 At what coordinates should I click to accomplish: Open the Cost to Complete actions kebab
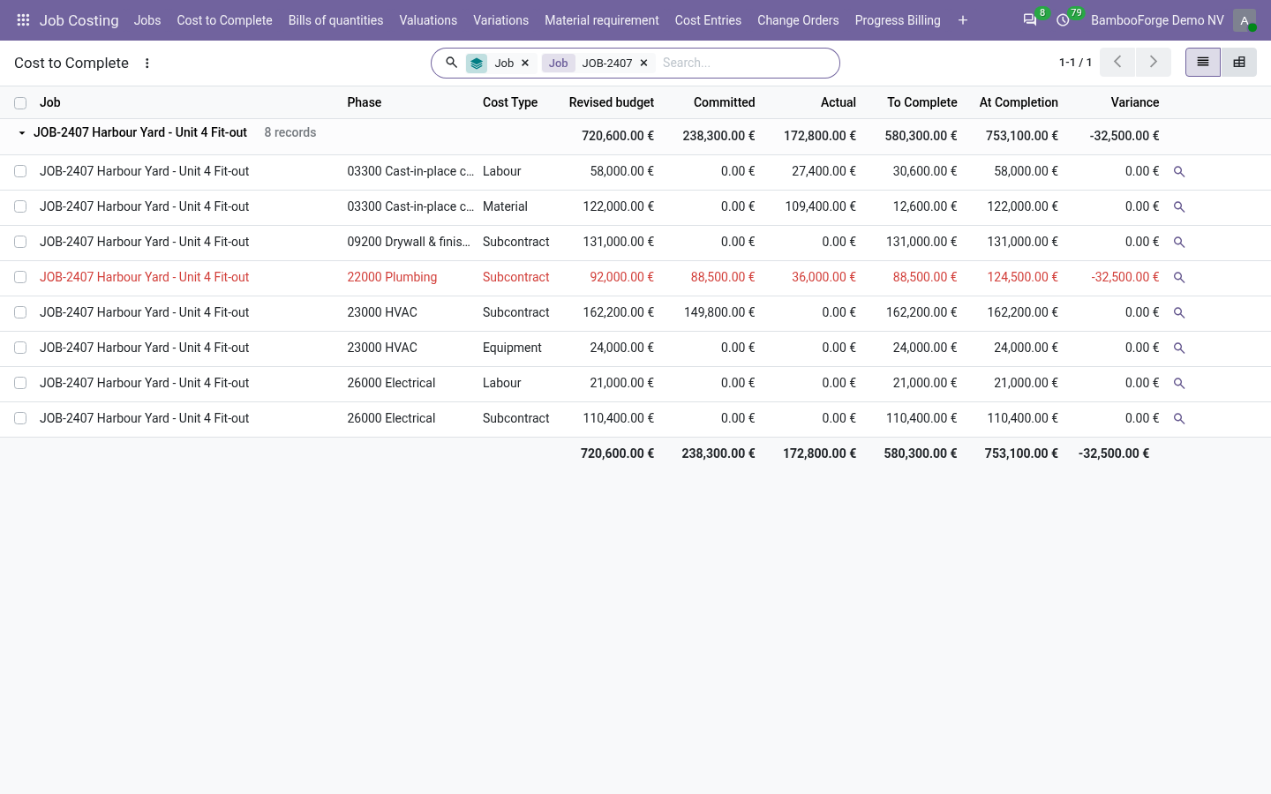tap(147, 64)
